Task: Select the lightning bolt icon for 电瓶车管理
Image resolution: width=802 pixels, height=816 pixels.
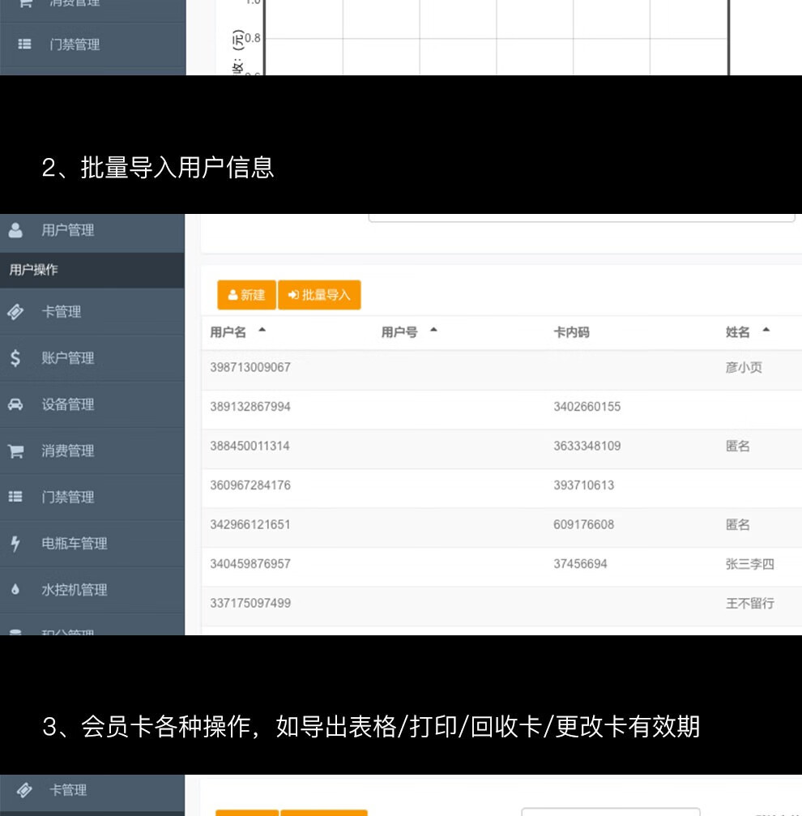Action: [x=15, y=544]
